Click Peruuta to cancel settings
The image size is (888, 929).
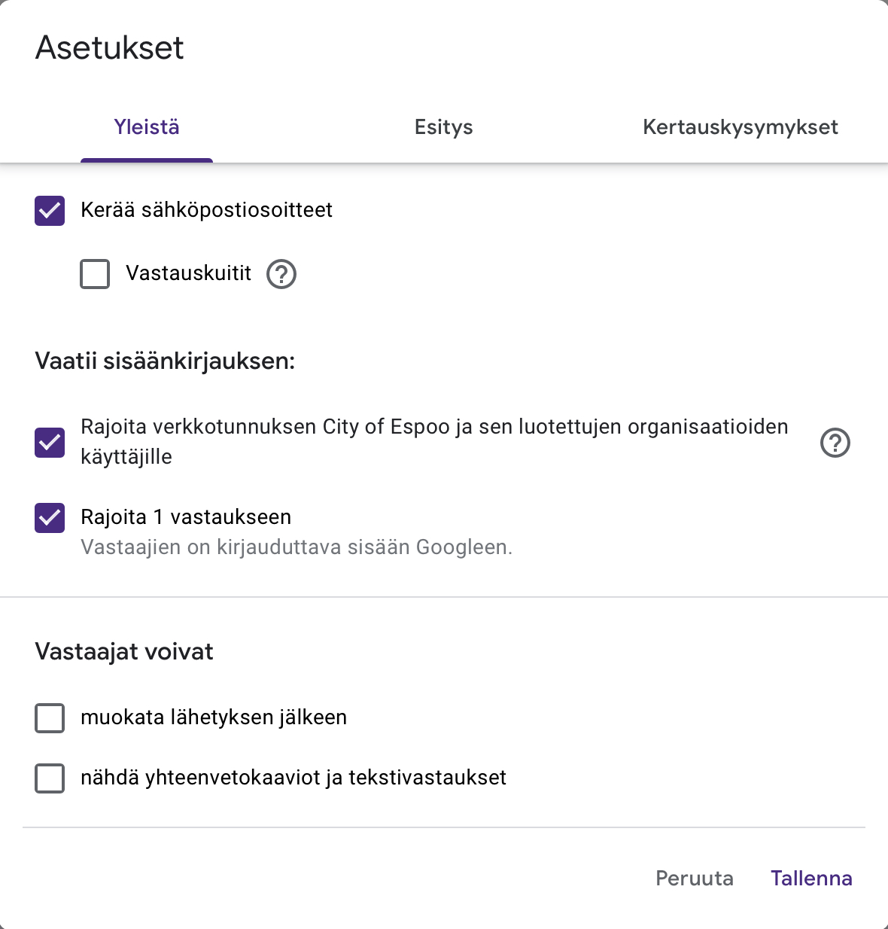(x=694, y=879)
